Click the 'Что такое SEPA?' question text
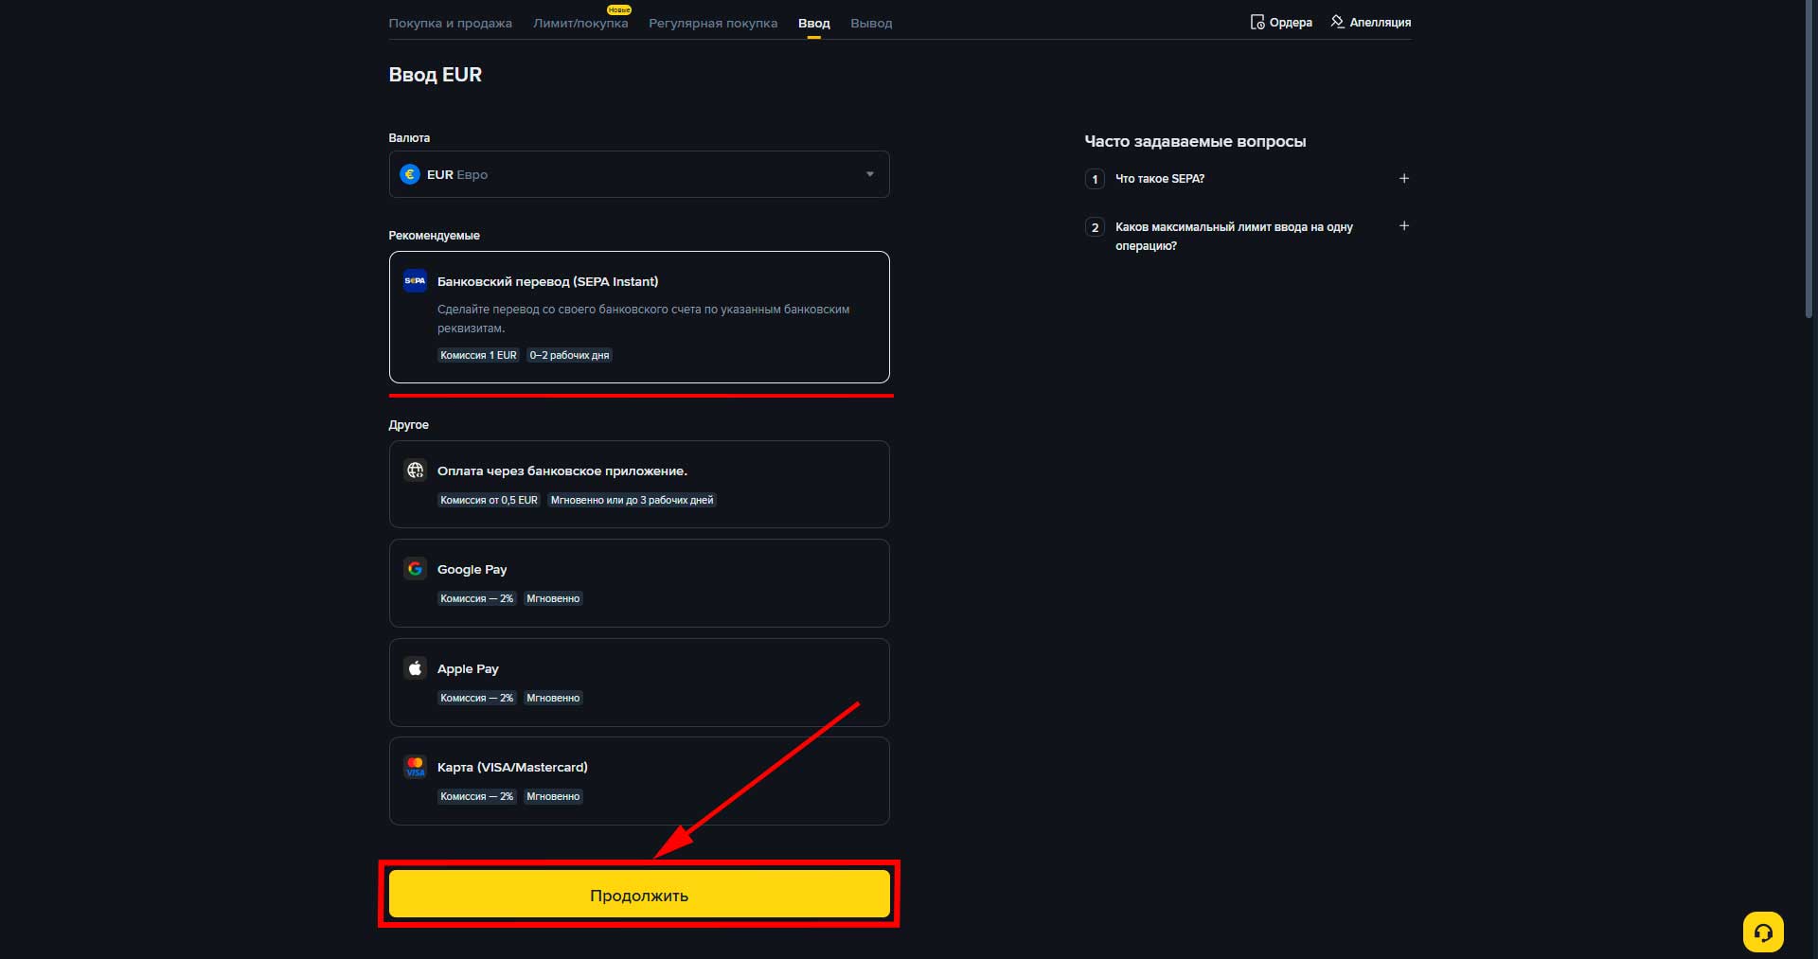This screenshot has height=959, width=1818. 1160,179
